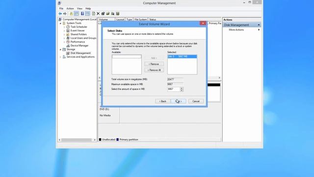Click the tree scrollbar right arrow
Image resolution: width=314 pixels, height=177 pixels.
(95, 140)
